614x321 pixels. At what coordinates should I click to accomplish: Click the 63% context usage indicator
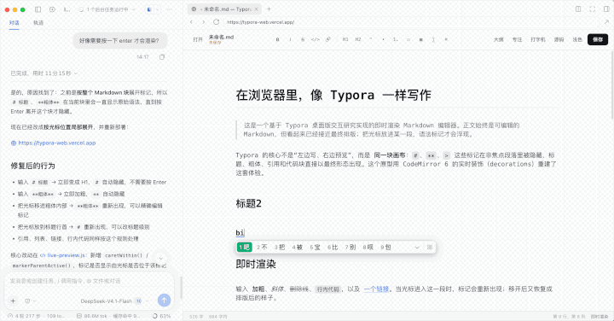161,316
